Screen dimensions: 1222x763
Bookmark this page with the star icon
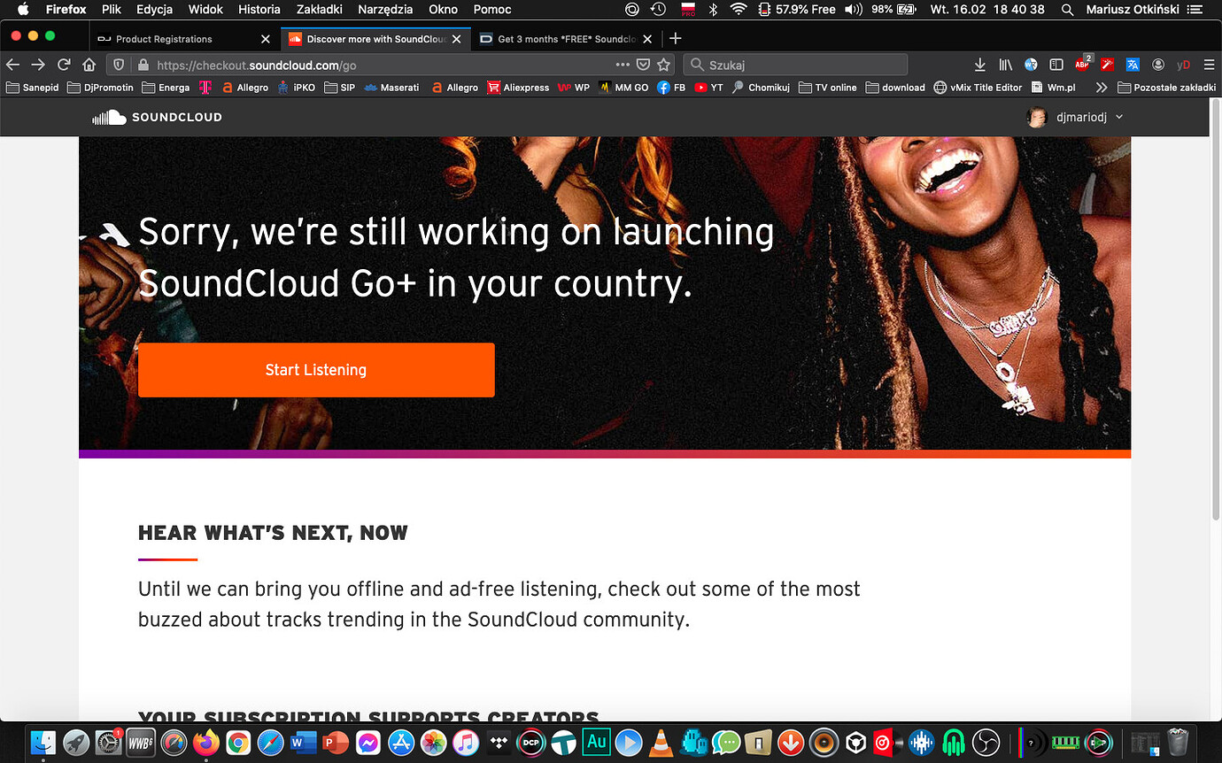coord(665,64)
